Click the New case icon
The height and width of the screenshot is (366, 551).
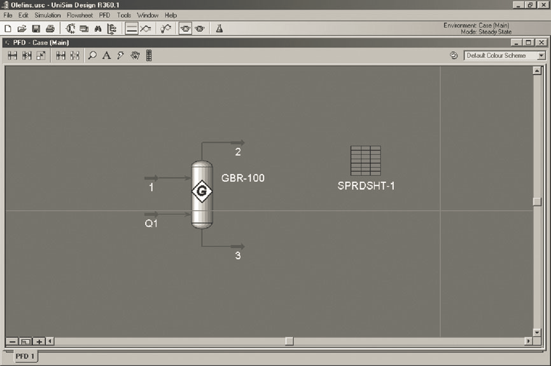pos(8,29)
